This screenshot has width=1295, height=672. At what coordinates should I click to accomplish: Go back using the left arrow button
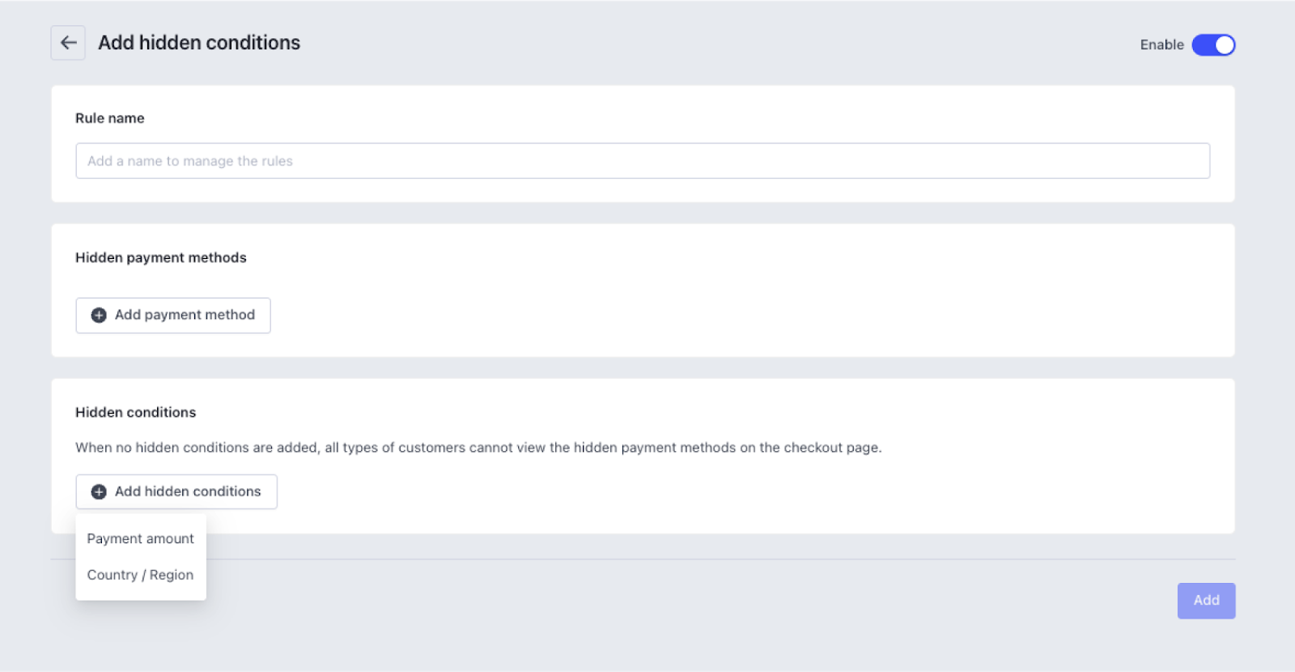tap(68, 43)
